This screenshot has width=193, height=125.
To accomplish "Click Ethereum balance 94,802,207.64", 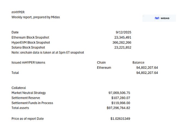I will pyautogui.click(x=147, y=68).
